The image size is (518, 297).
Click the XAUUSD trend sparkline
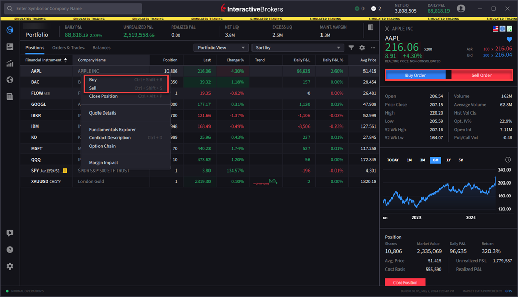coord(265,182)
